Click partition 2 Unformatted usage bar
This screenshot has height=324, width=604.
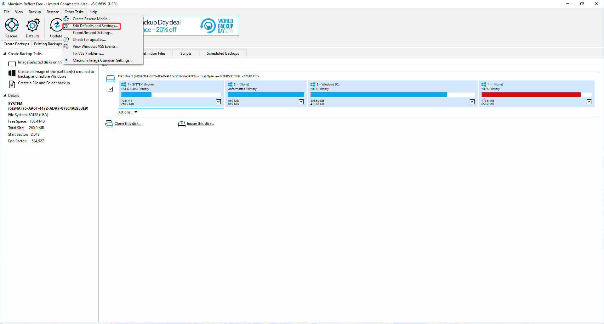[266, 95]
